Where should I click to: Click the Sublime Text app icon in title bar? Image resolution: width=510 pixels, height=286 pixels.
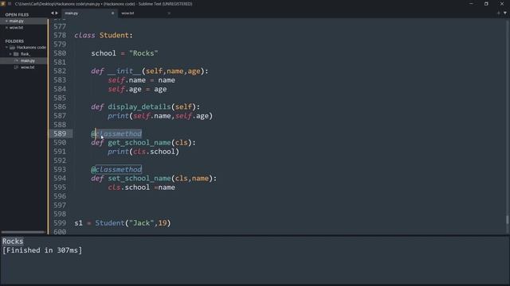(x=3, y=3)
